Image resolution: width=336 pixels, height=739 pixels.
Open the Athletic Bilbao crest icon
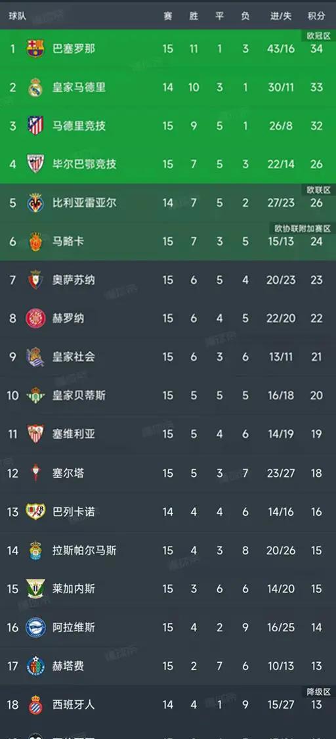pyautogui.click(x=35, y=164)
